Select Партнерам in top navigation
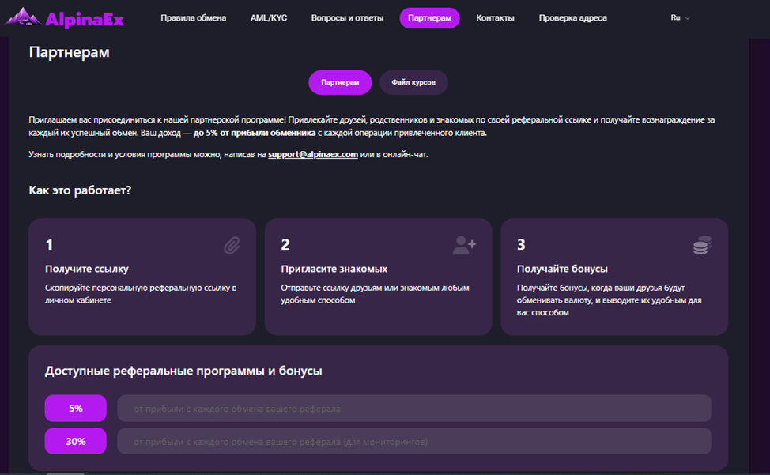The width and height of the screenshot is (770, 475). click(429, 17)
